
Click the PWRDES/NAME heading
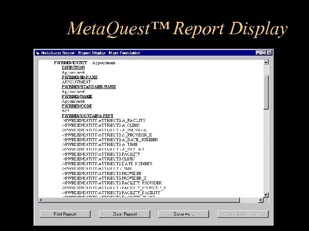coord(77,96)
